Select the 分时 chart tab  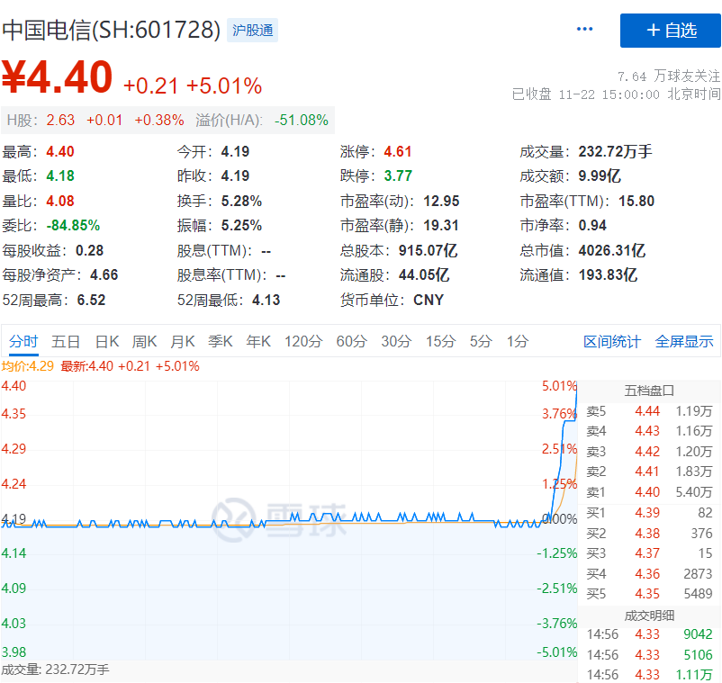point(23,341)
